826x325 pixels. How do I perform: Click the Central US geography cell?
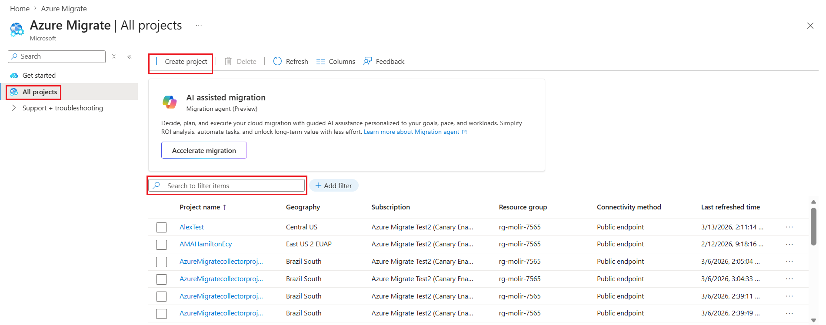tap(302, 227)
